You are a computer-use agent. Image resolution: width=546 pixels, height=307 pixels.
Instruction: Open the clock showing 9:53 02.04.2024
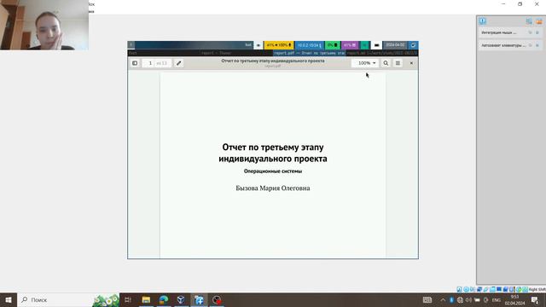pyautogui.click(x=514, y=300)
